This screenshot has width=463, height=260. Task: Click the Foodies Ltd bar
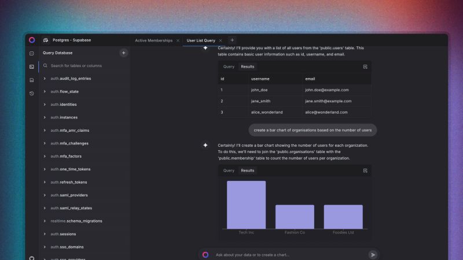click(343, 217)
